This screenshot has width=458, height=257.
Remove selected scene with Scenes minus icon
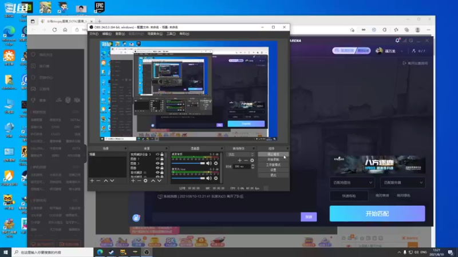pyautogui.click(x=98, y=181)
